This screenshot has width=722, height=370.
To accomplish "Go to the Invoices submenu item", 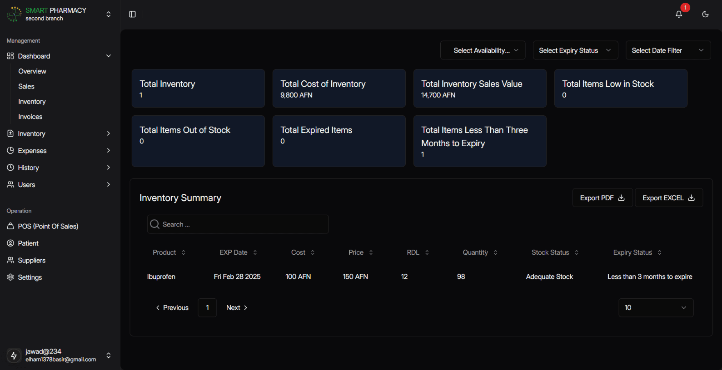I will click(30, 117).
